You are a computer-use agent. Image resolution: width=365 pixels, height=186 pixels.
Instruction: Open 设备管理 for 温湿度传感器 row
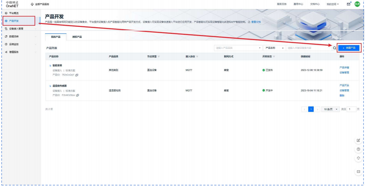click(x=344, y=90)
